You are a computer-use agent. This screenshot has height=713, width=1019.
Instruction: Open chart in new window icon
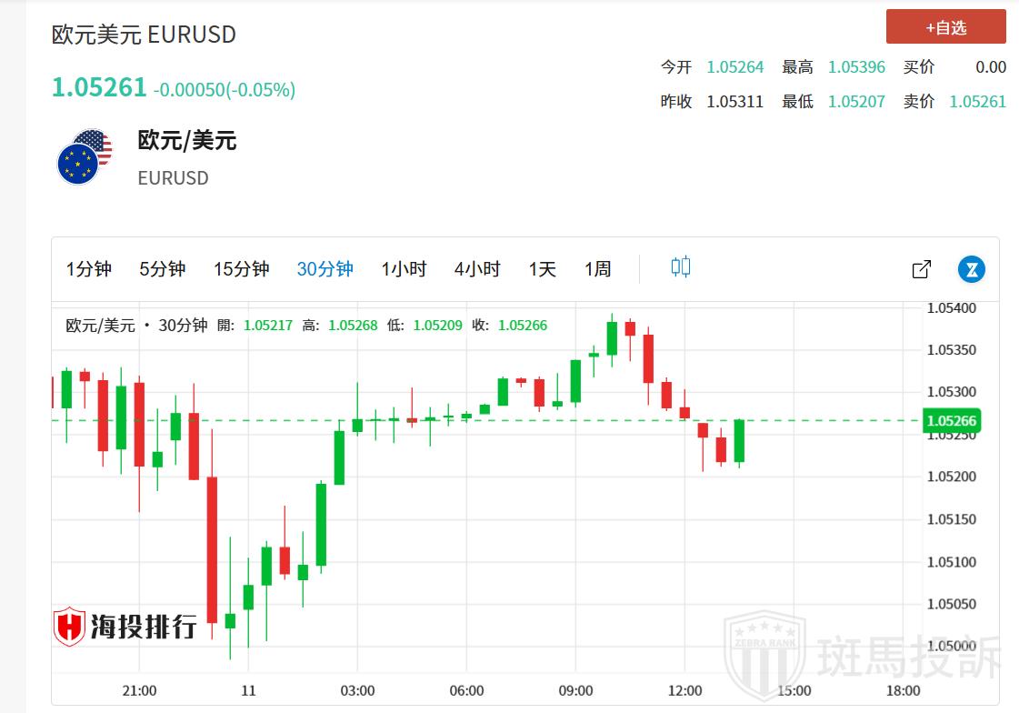(x=921, y=269)
